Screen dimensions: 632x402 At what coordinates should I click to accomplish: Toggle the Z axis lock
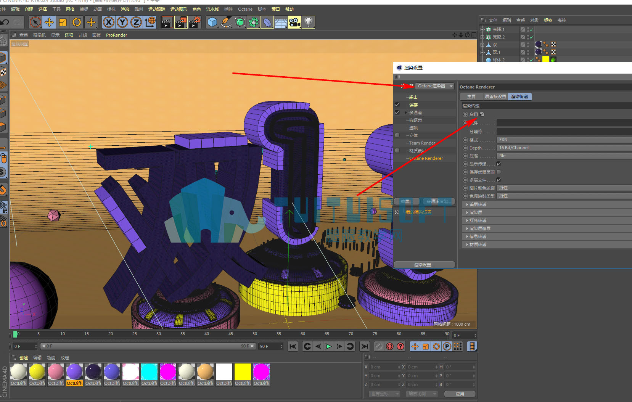click(x=136, y=23)
